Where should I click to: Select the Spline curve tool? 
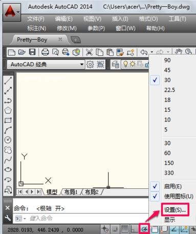(8, 160)
